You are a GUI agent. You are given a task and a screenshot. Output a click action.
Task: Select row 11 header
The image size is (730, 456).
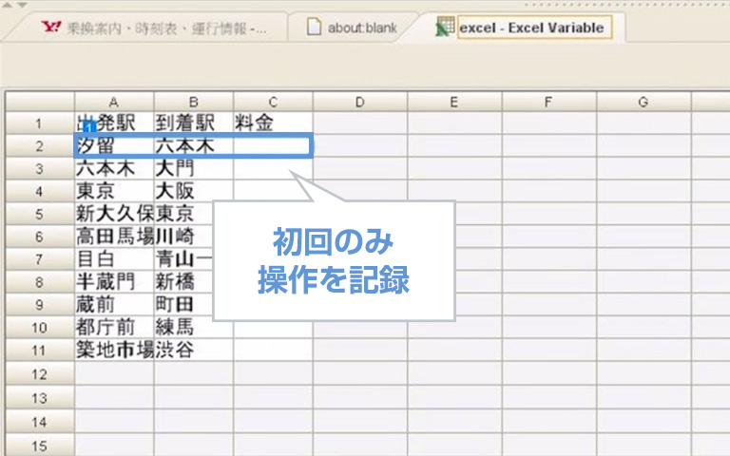[x=40, y=351]
